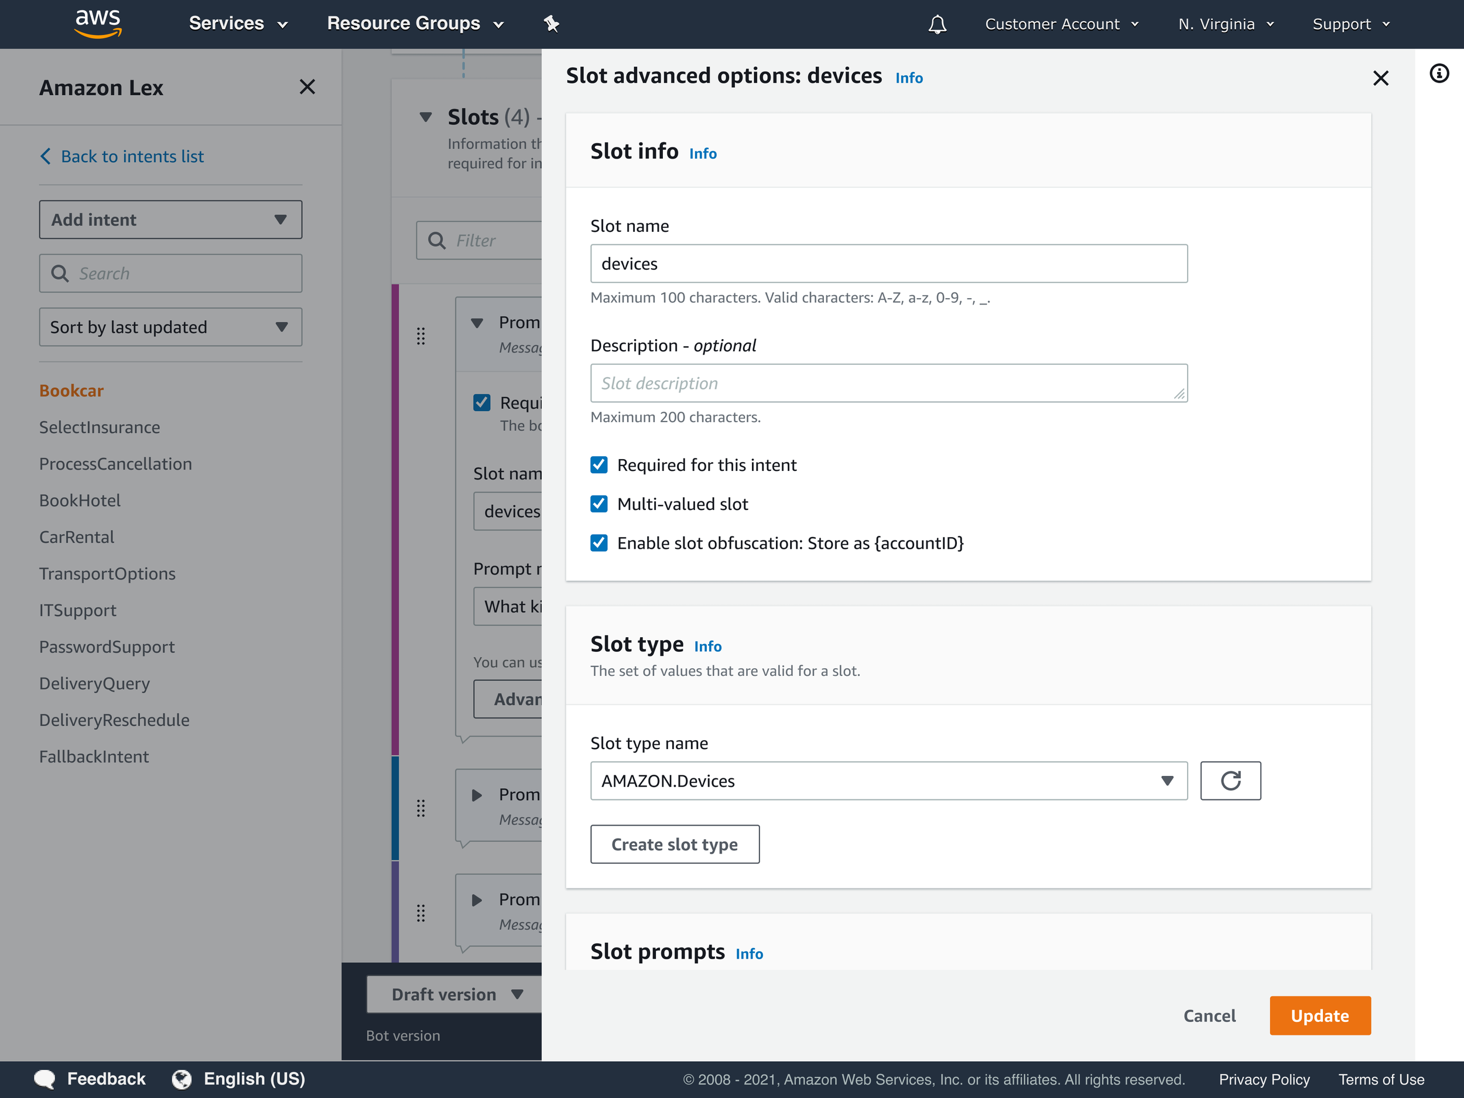Click the notifications bell icon
This screenshot has width=1464, height=1098.
coord(936,25)
